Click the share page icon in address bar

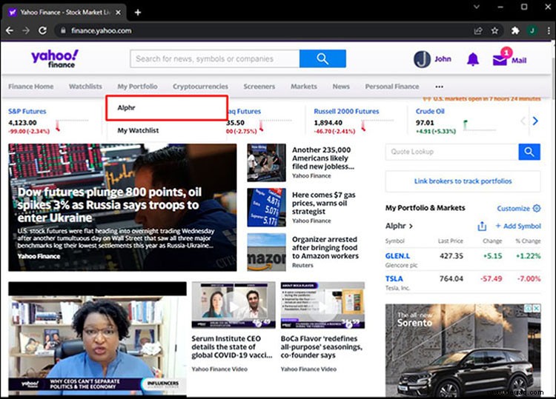point(478,31)
